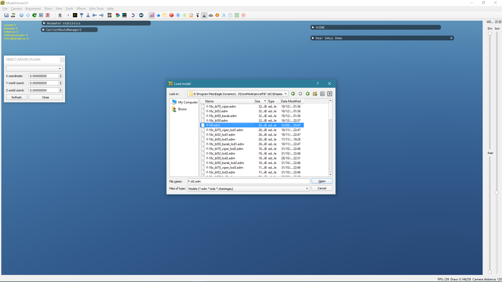Open the Help menu
502x282 pixels.
(x=110, y=9)
